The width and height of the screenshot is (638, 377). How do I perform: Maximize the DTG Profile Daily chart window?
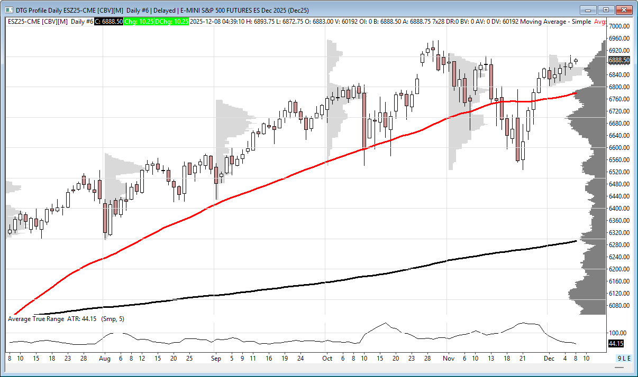(x=606, y=10)
